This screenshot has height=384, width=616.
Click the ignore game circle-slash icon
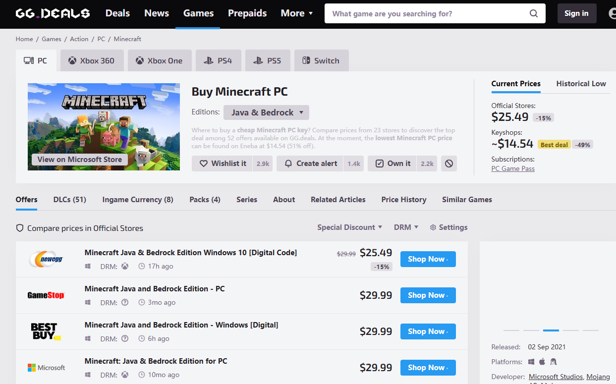click(449, 164)
